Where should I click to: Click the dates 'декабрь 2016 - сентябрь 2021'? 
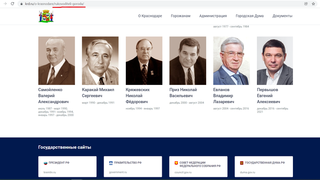coord(272,110)
